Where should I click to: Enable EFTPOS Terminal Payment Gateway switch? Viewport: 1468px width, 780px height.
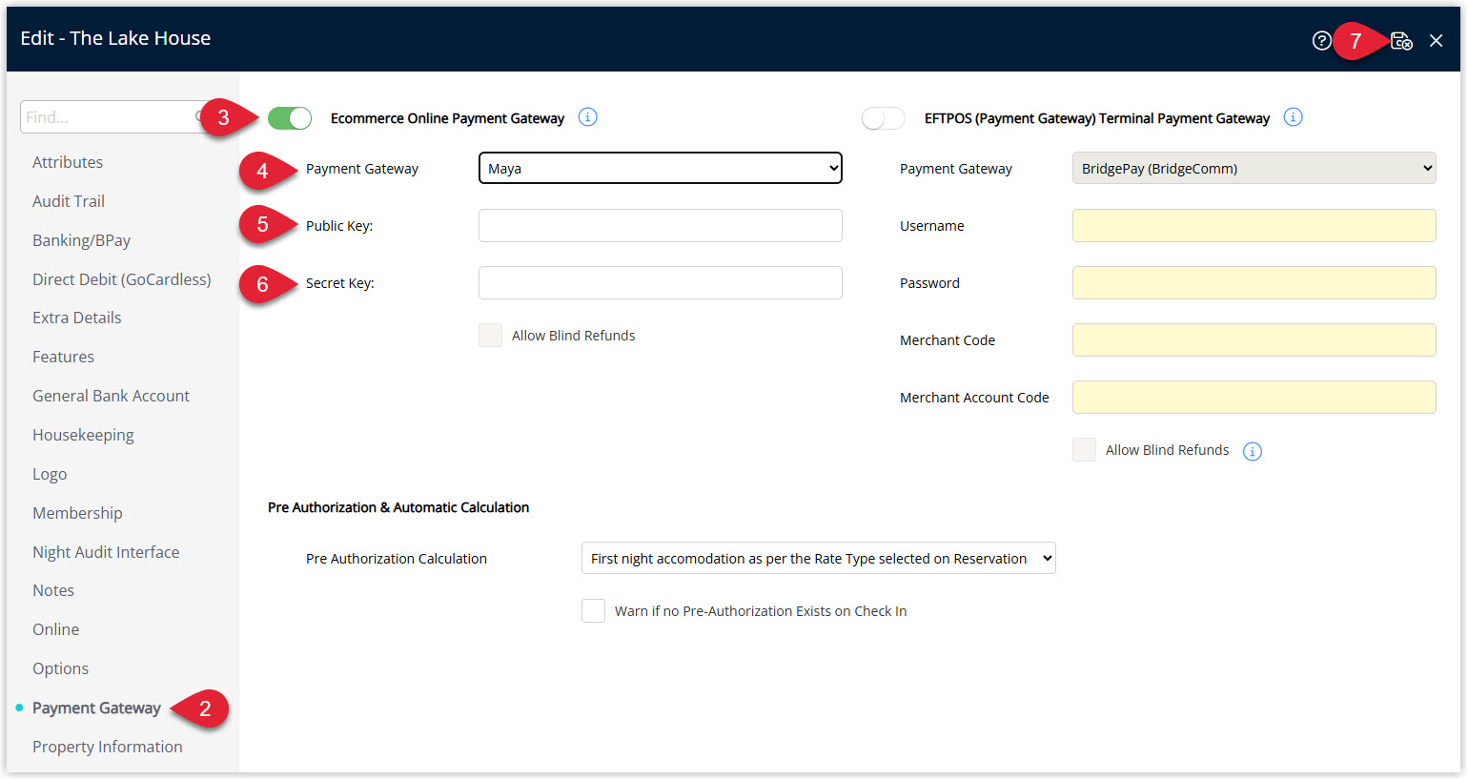[884, 118]
